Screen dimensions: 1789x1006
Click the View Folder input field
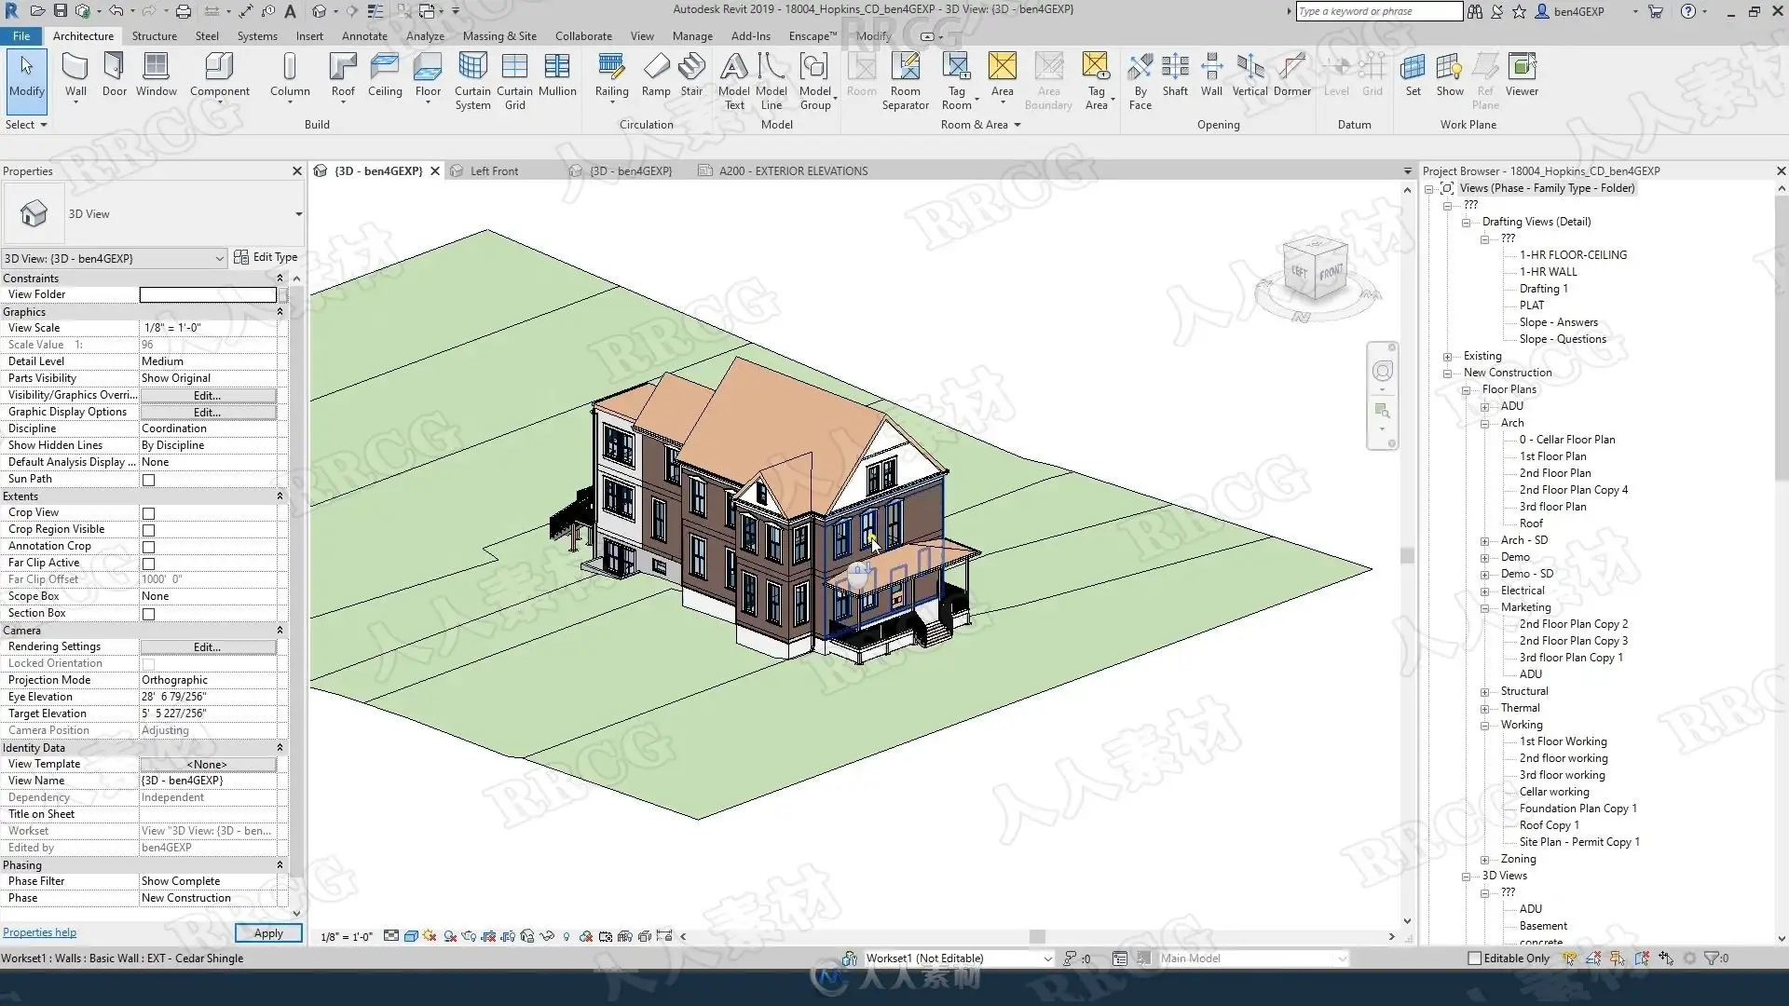[x=208, y=294]
